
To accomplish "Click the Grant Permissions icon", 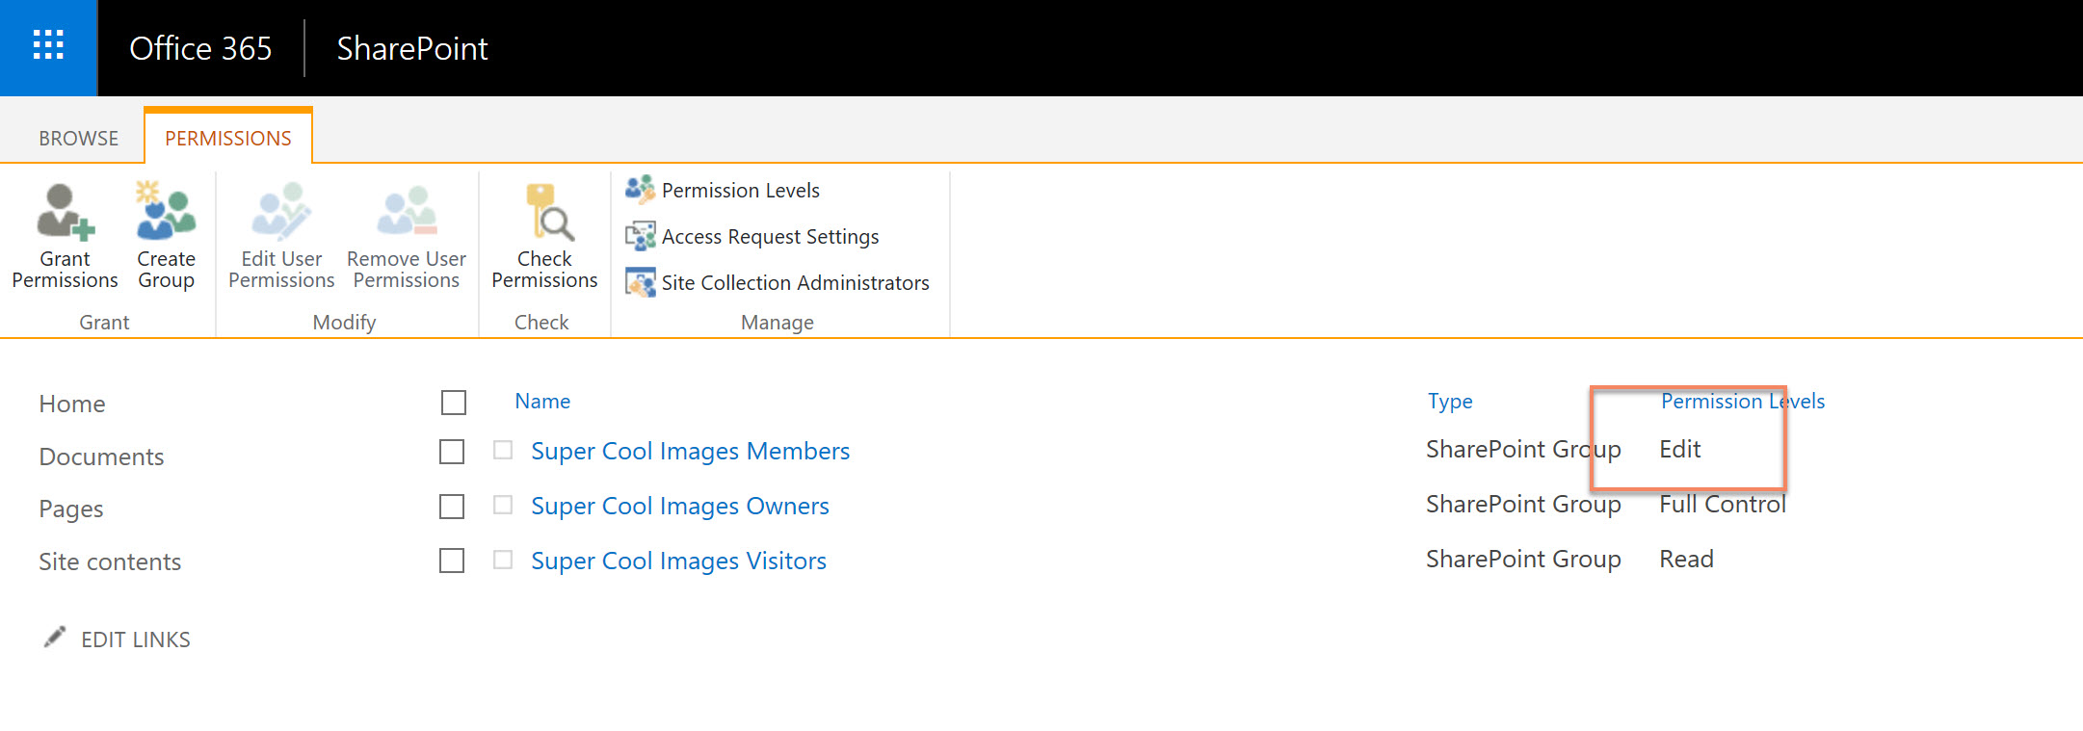I will (x=66, y=212).
